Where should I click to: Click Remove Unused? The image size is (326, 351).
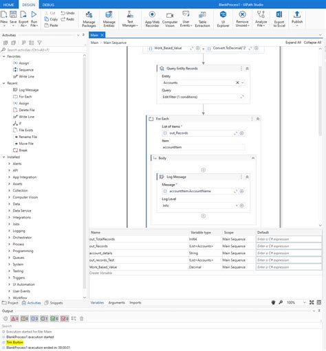[242, 19]
